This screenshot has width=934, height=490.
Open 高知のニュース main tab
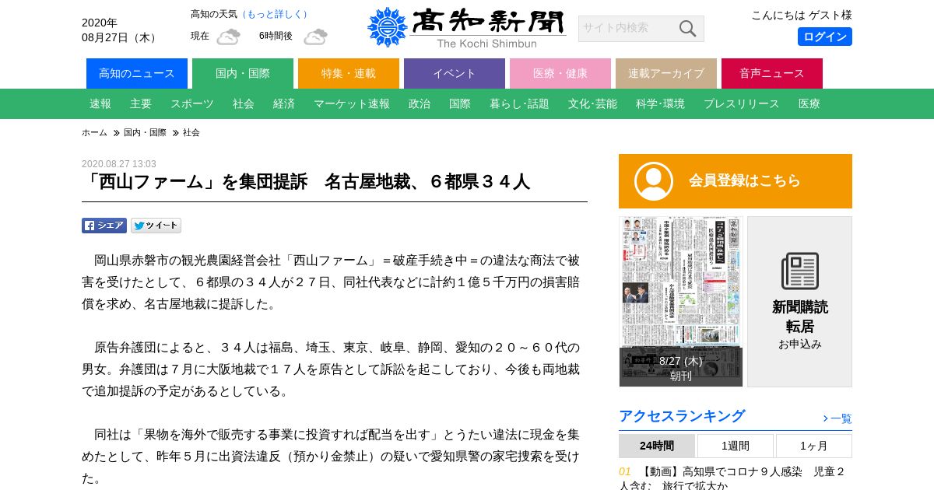[x=137, y=73]
